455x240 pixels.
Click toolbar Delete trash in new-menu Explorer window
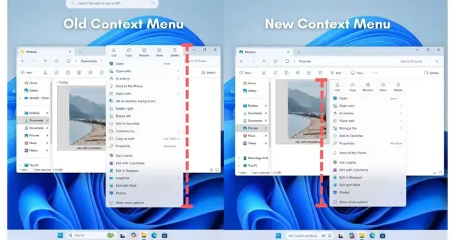pos(320,73)
